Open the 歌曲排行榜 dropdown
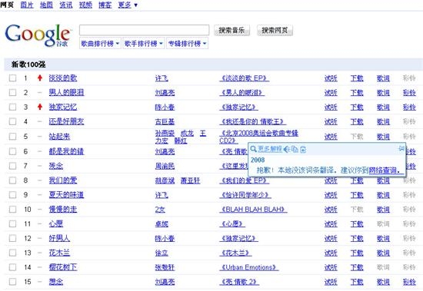423x291 pixels. click(x=100, y=43)
